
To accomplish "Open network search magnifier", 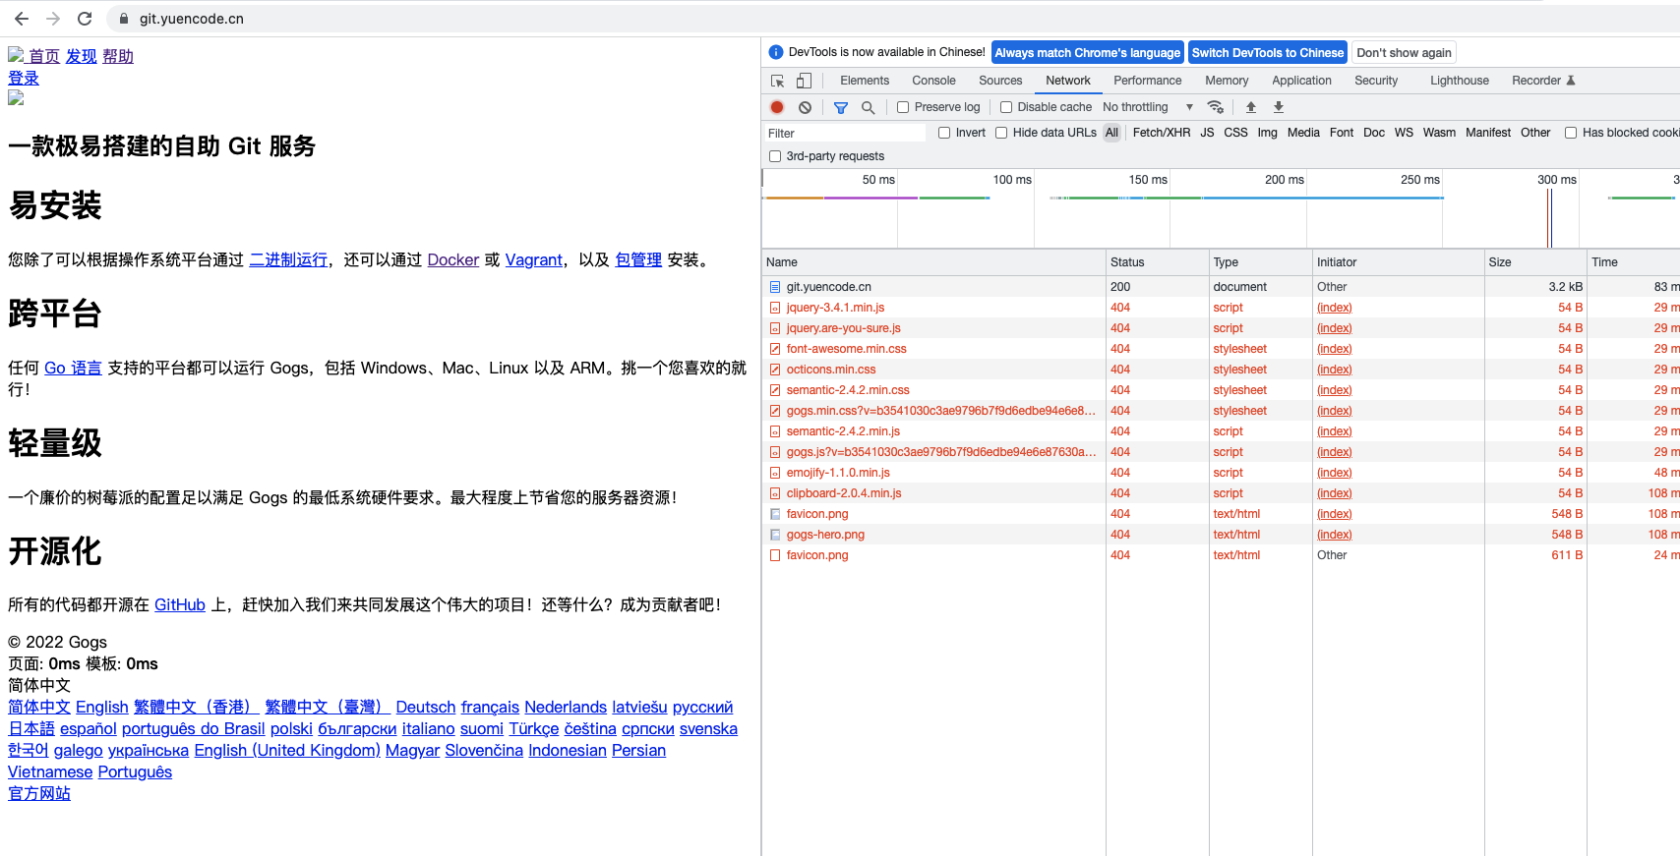I will click(868, 107).
